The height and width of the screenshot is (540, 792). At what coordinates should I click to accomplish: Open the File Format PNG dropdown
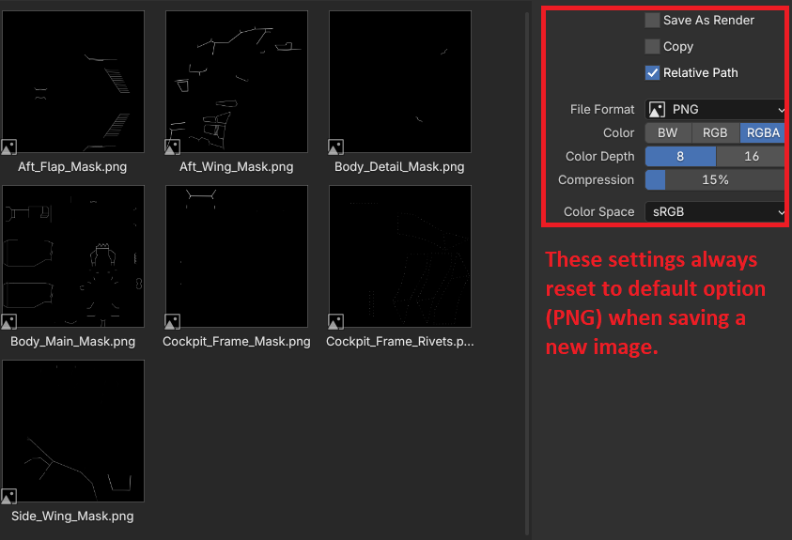click(715, 110)
